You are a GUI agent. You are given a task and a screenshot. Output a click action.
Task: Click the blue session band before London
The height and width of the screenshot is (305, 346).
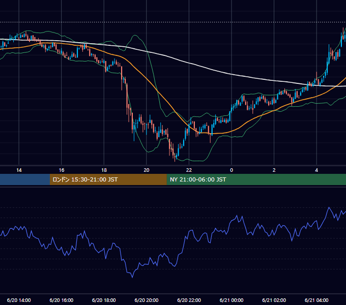pos(25,179)
